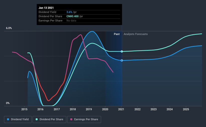Click the 2017 x-axis label
The image size is (206, 127).
pos(57,109)
